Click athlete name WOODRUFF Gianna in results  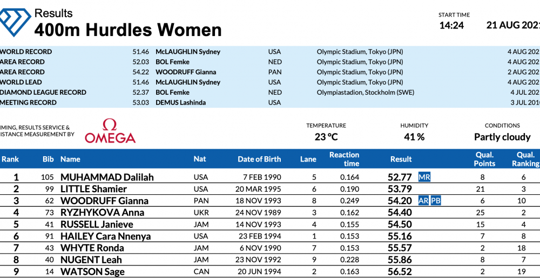tap(103, 201)
